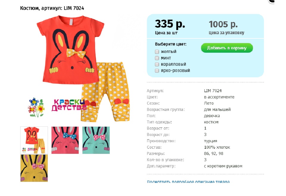Click the 1005 р. package price
Image resolution: width=286 pixels, height=196 pixels.
223,24
